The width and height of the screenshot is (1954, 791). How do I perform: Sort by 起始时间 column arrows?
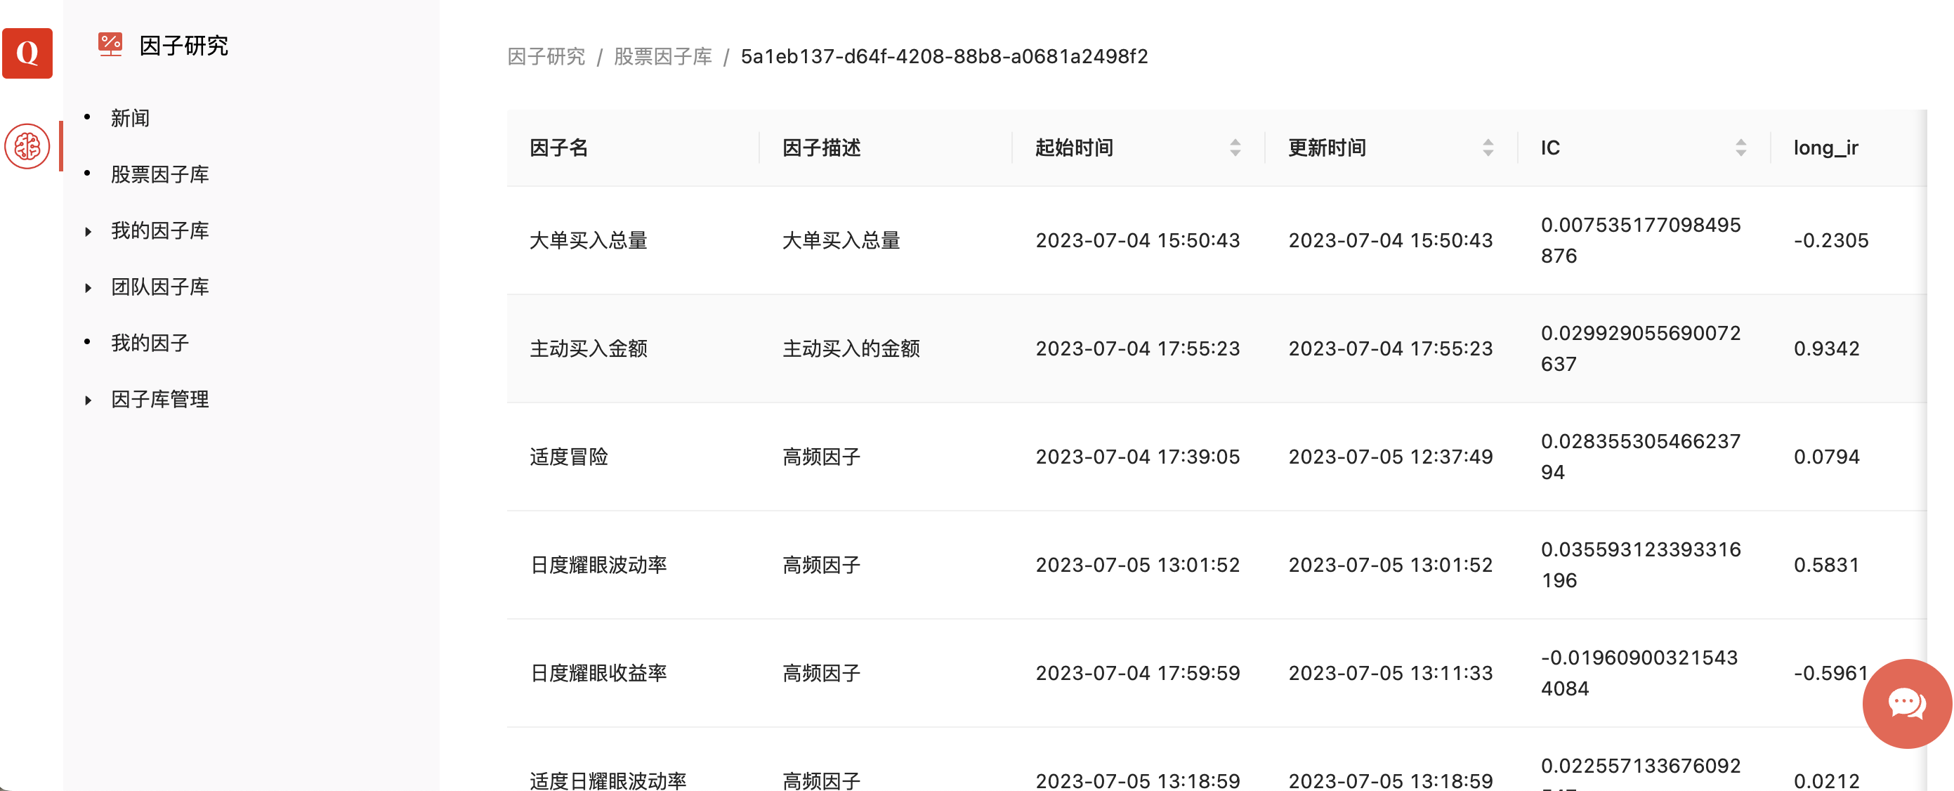(x=1235, y=148)
